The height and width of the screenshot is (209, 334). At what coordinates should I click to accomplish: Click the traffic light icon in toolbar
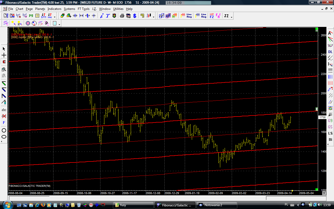pyautogui.click(x=114, y=16)
